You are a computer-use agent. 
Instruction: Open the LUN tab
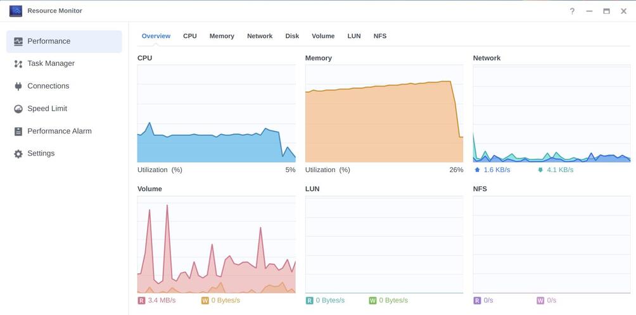[354, 36]
